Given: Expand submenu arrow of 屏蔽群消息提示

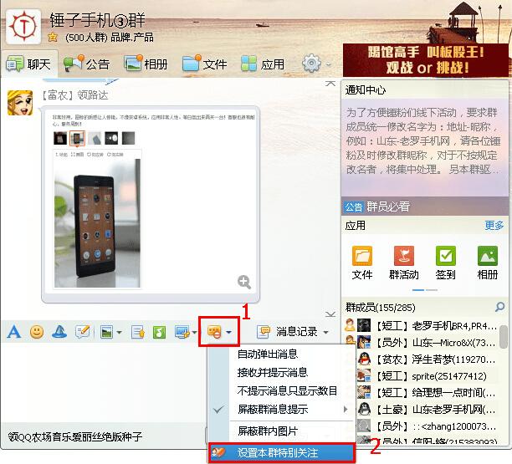Looking at the screenshot, I should 346,409.
